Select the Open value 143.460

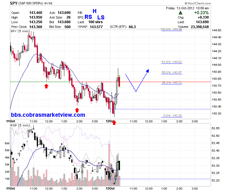point(36,13)
